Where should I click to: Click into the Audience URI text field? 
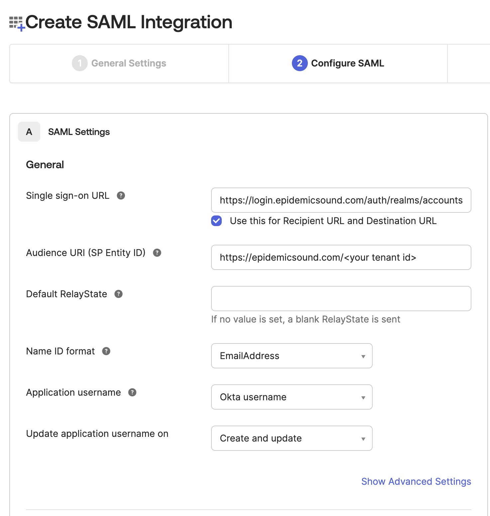pyautogui.click(x=341, y=257)
